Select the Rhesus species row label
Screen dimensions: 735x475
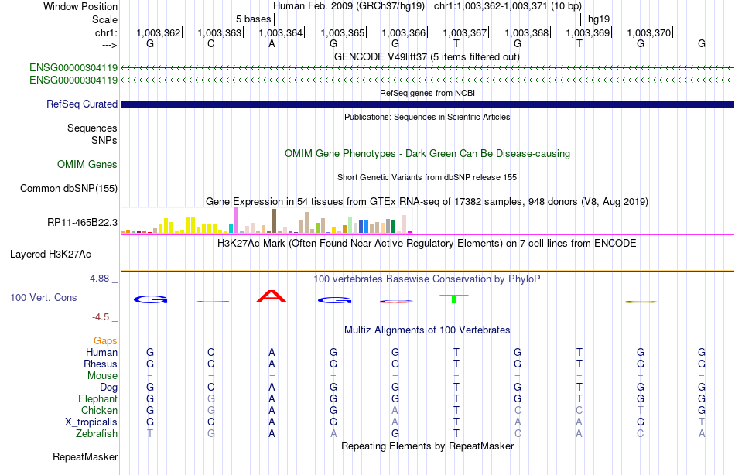click(101, 364)
